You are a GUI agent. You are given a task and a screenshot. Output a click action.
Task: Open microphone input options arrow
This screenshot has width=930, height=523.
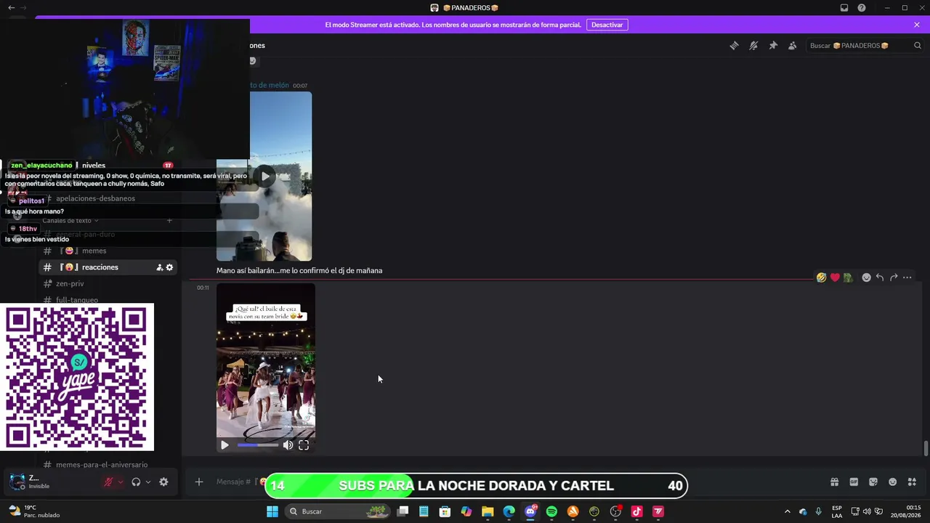pyautogui.click(x=121, y=482)
